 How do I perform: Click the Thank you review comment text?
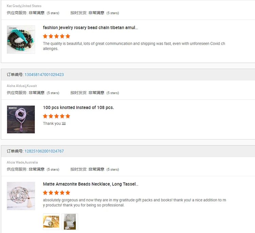click(52, 124)
